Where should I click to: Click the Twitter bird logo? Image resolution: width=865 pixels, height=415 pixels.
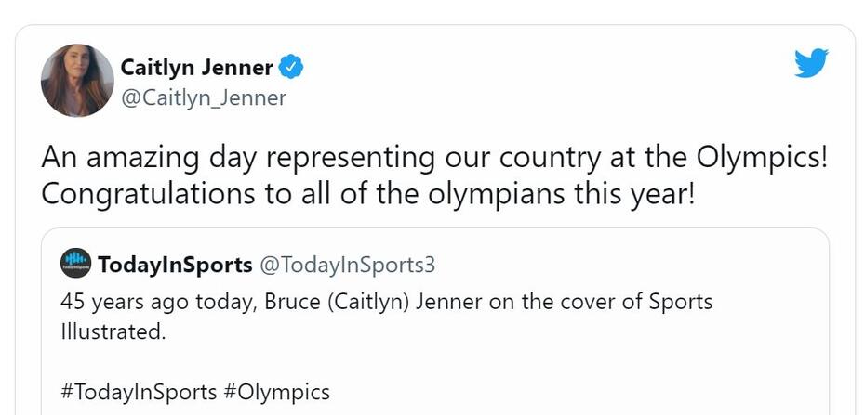(x=810, y=64)
